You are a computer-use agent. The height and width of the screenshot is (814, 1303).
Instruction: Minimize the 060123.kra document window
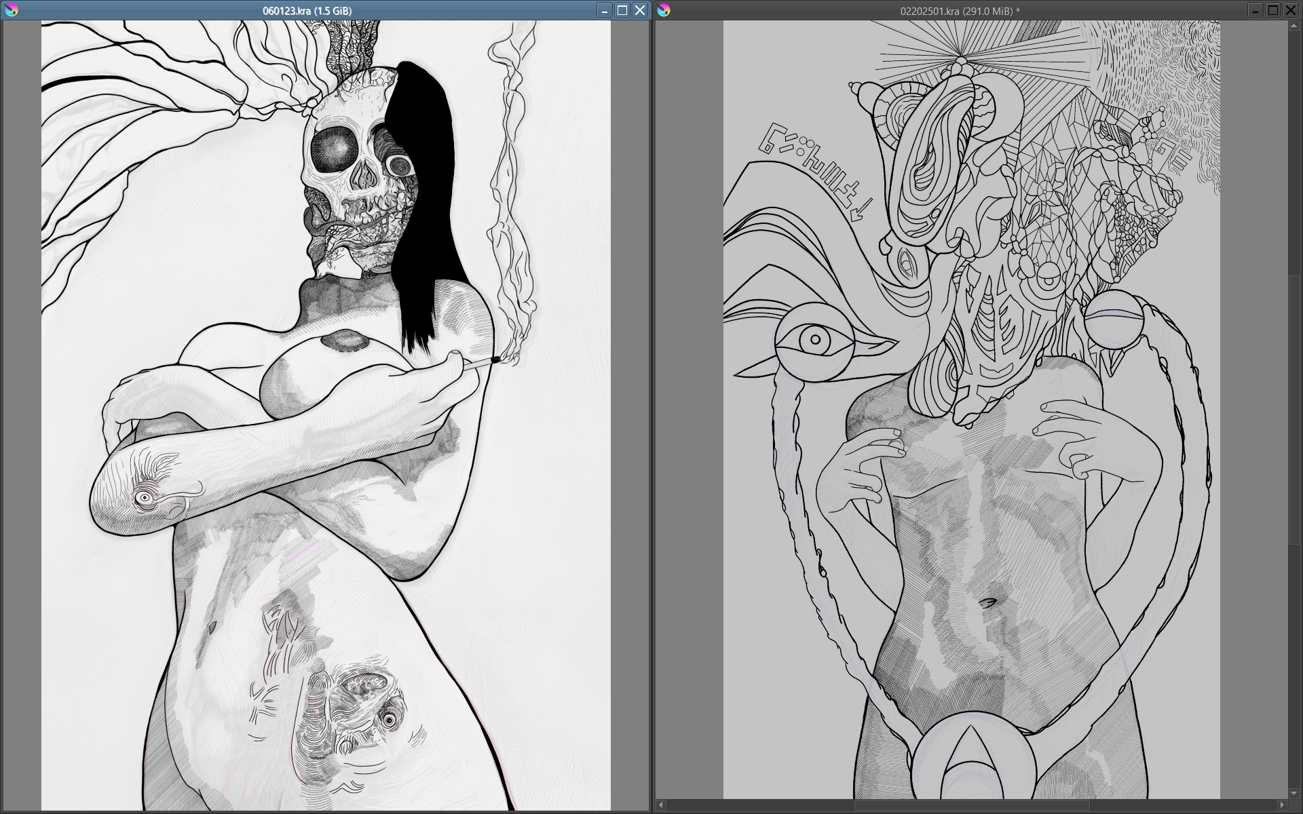pyautogui.click(x=605, y=10)
